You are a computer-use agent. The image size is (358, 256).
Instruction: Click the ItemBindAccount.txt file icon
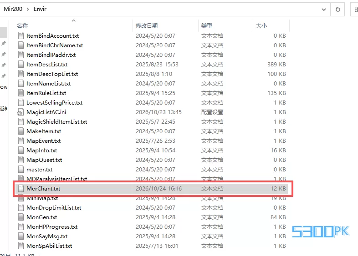click(x=21, y=36)
